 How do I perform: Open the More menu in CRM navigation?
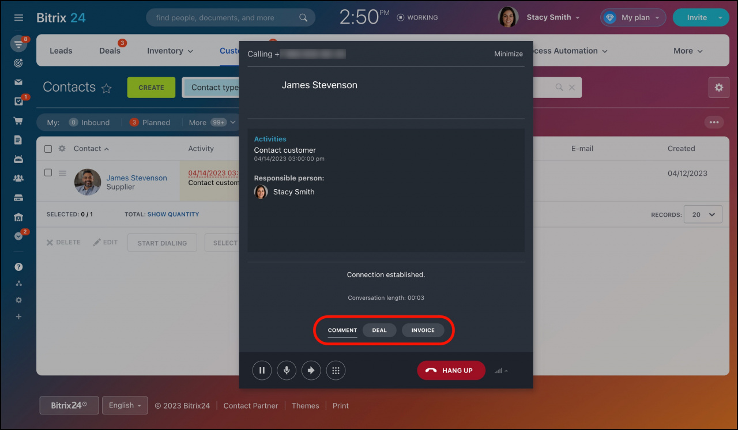[x=688, y=51]
